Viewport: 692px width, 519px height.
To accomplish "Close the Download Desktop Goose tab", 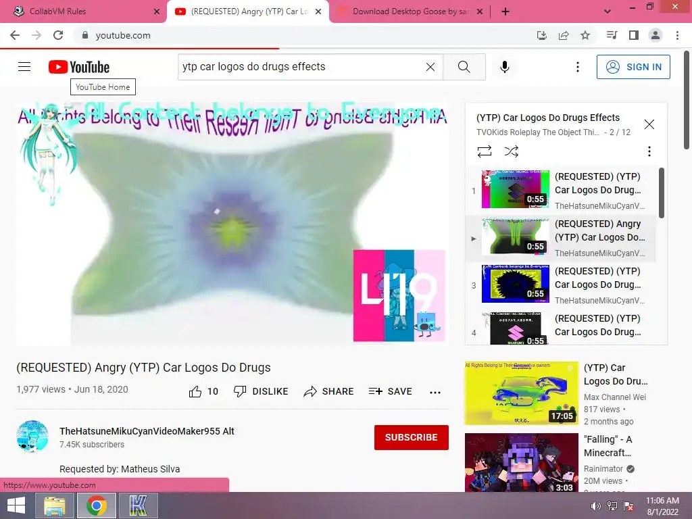I will (x=480, y=11).
